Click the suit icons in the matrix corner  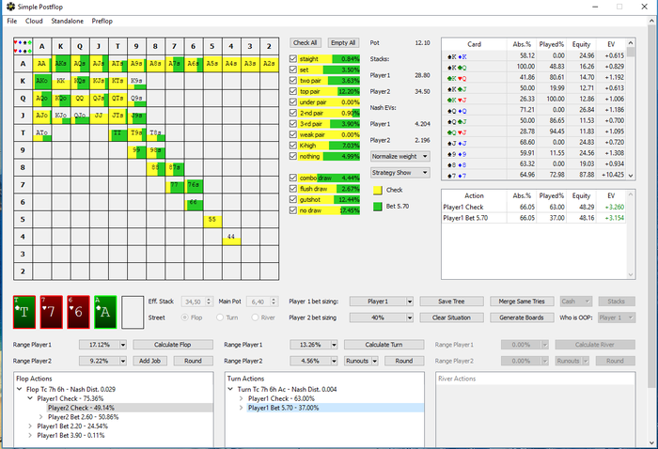tap(22, 44)
